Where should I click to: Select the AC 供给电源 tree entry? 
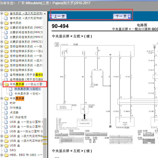coord(18,117)
